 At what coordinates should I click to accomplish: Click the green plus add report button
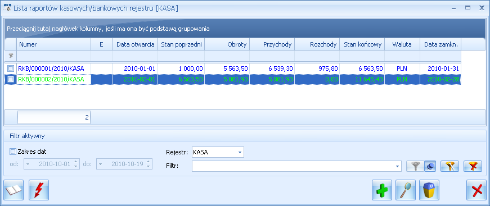[382, 190]
